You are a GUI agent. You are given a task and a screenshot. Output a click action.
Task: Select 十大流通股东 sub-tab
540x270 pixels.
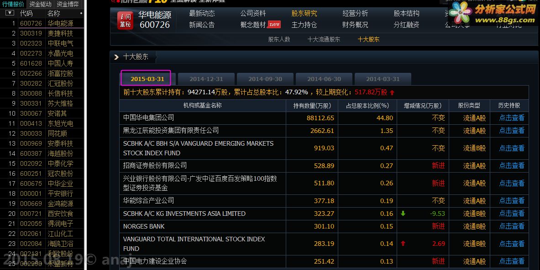click(324, 40)
